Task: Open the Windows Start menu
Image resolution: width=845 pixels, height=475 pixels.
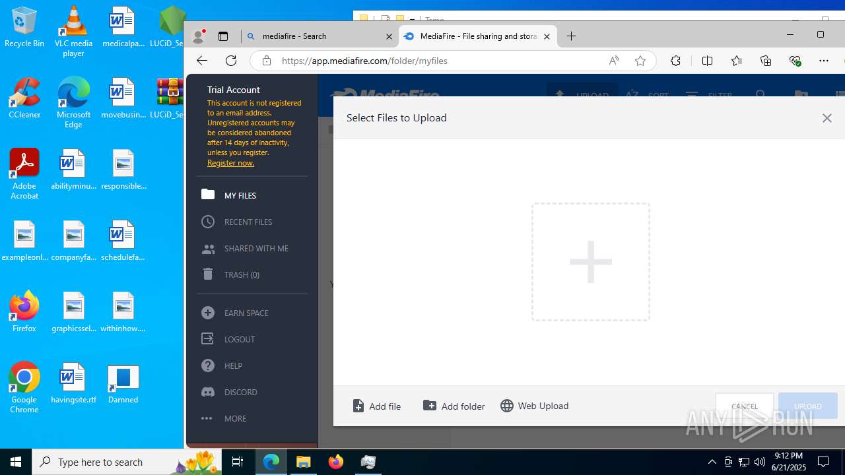Action: click(16, 462)
